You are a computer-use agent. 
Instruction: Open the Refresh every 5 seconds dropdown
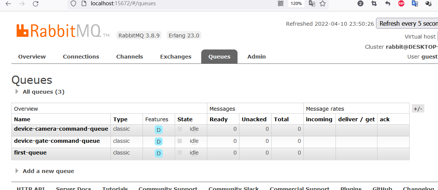pyautogui.click(x=407, y=23)
